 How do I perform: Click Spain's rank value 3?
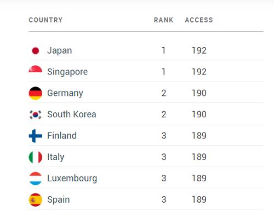pos(164,199)
